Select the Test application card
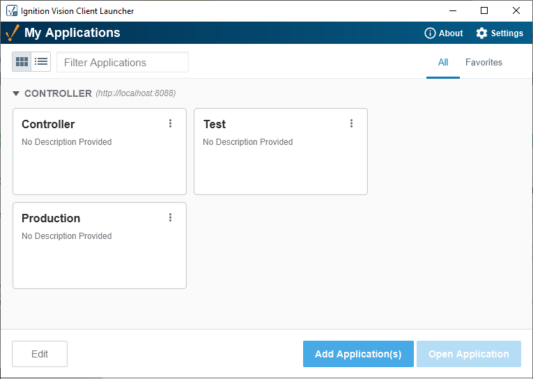This screenshot has height=379, width=533. tap(281, 152)
